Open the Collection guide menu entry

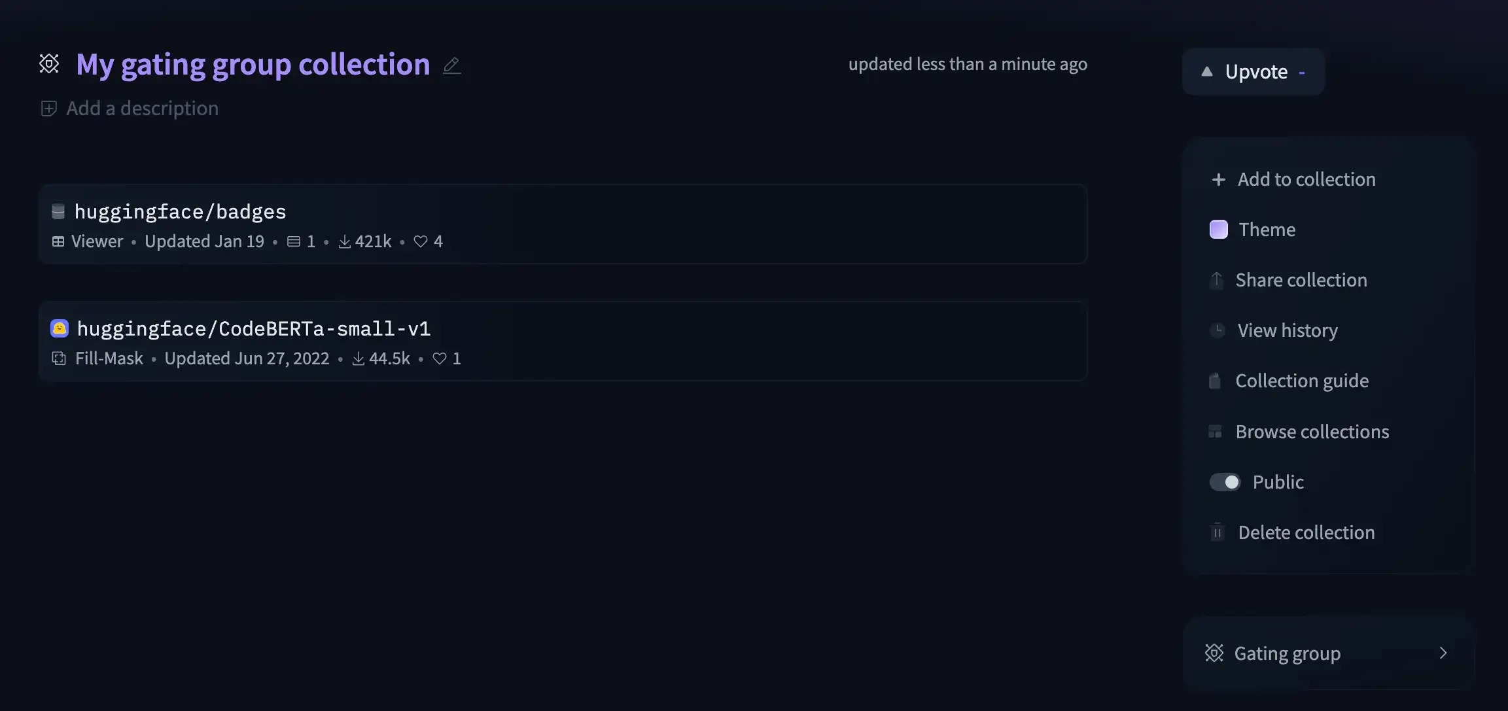(x=1301, y=381)
